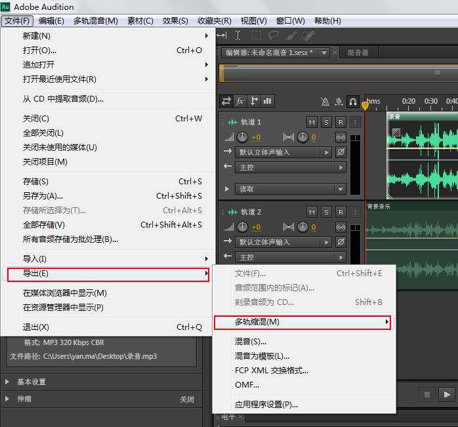
Task: Switch to the Mixer tab
Action: (x=358, y=52)
